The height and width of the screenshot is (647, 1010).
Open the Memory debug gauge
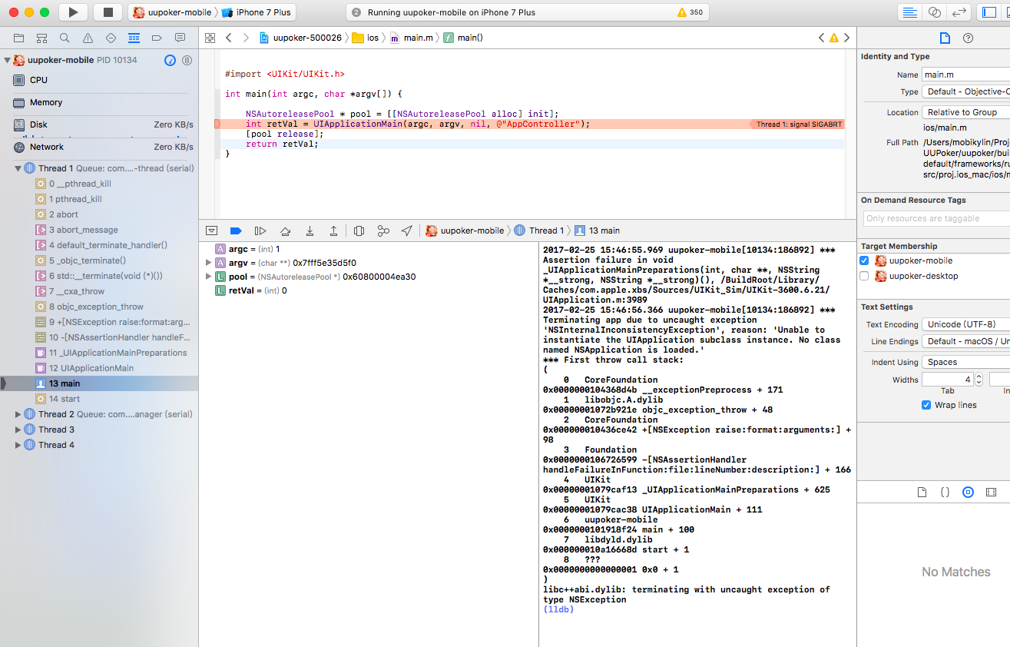[100, 102]
